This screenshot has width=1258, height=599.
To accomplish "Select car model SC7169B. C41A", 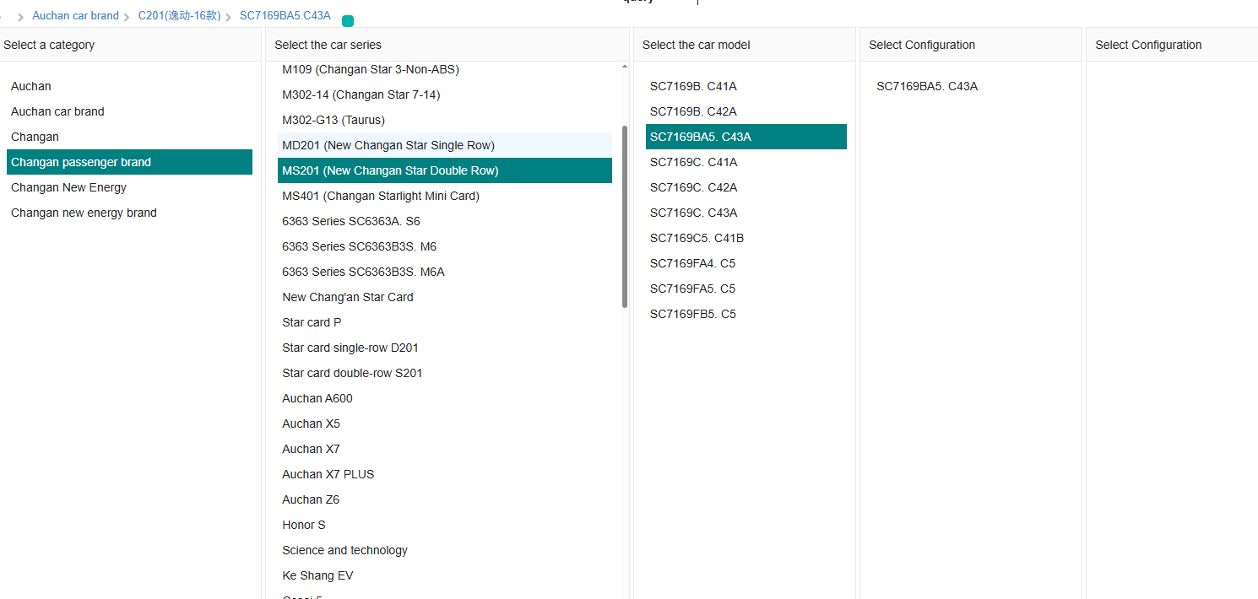I will pyautogui.click(x=693, y=86).
